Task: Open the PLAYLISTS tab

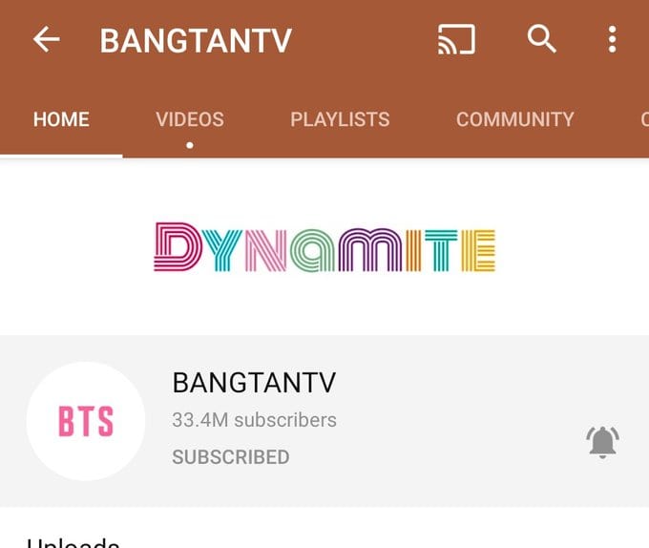Action: [x=340, y=119]
